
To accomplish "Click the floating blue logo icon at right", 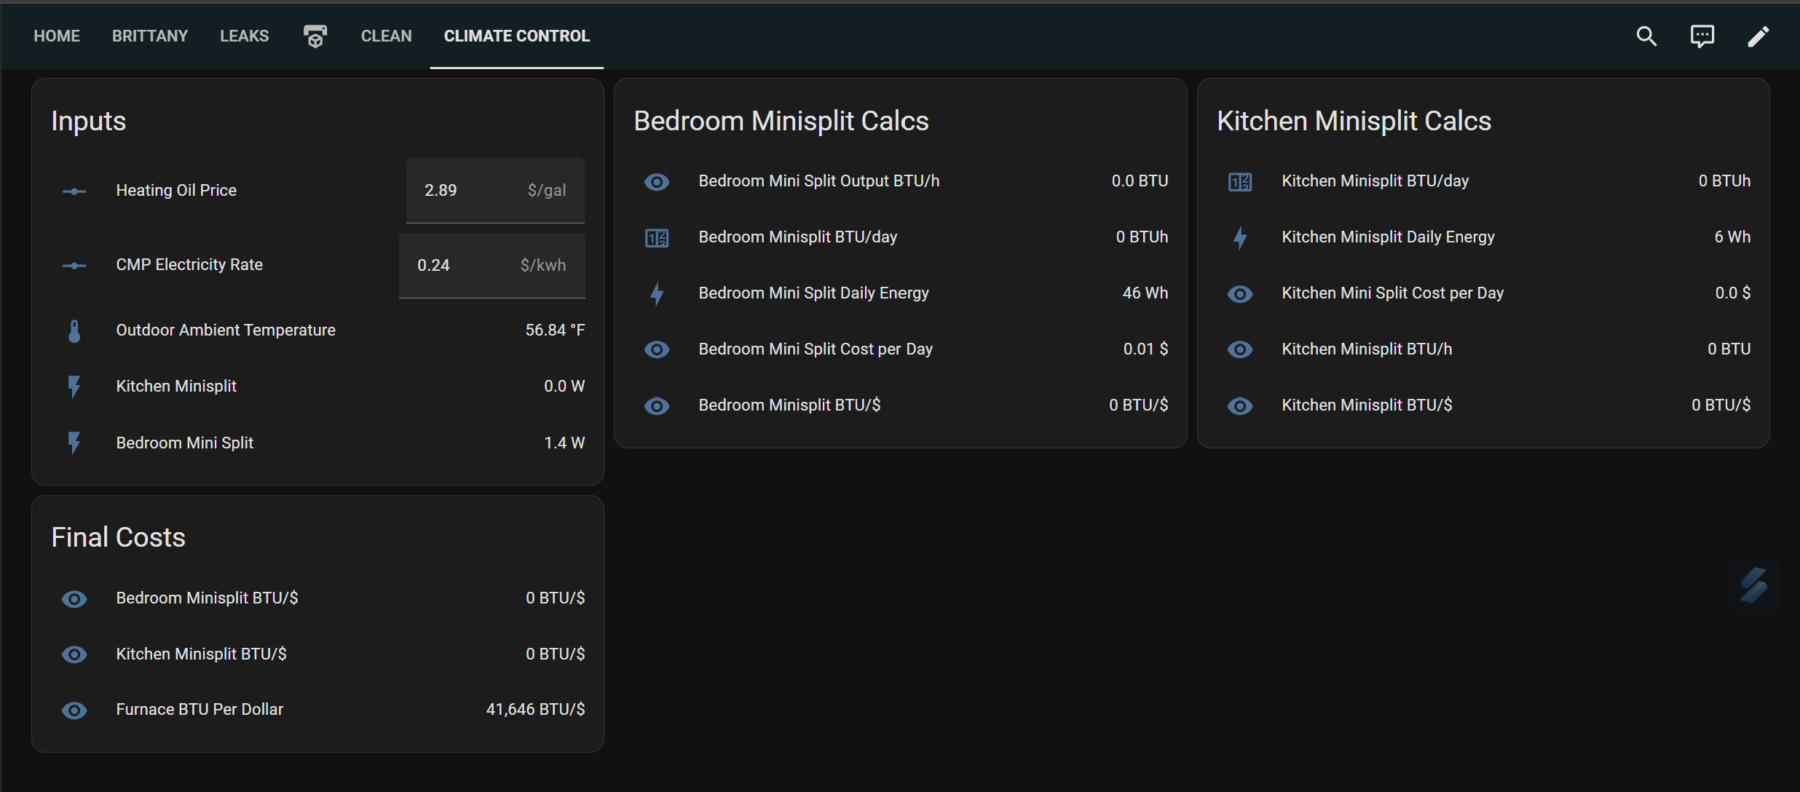I will click(x=1753, y=585).
